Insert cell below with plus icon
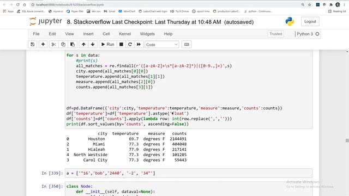 (43, 45)
